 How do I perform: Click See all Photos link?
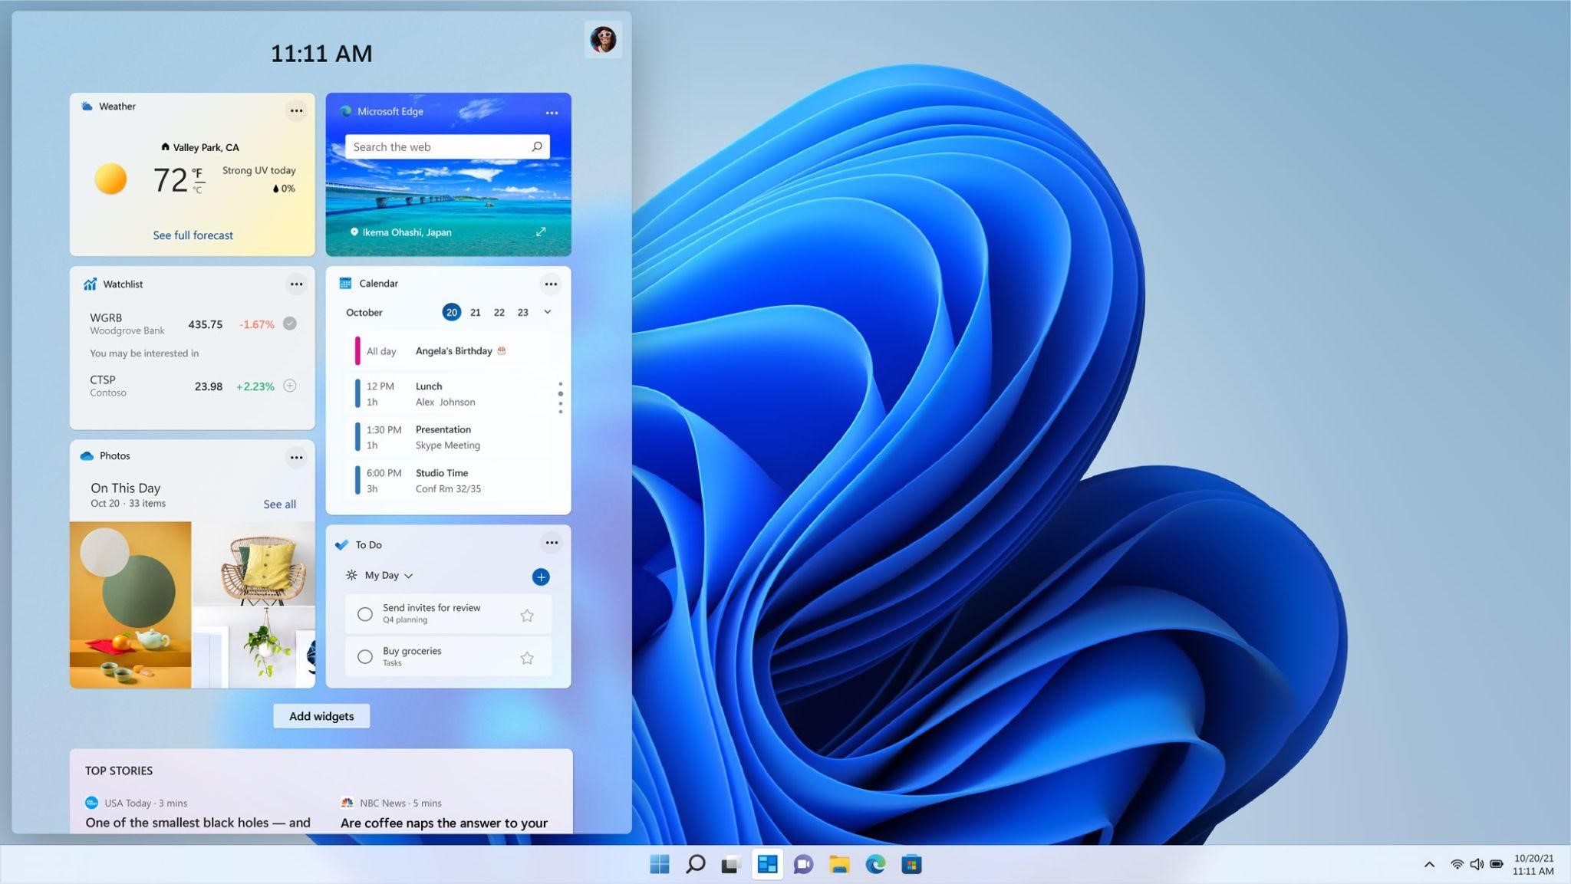(279, 504)
